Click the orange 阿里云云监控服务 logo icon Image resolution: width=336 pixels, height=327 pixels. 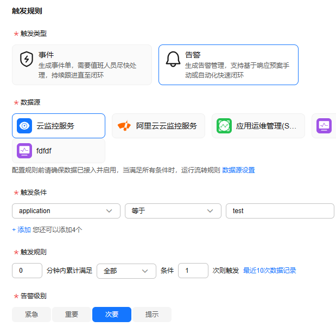[124, 126]
